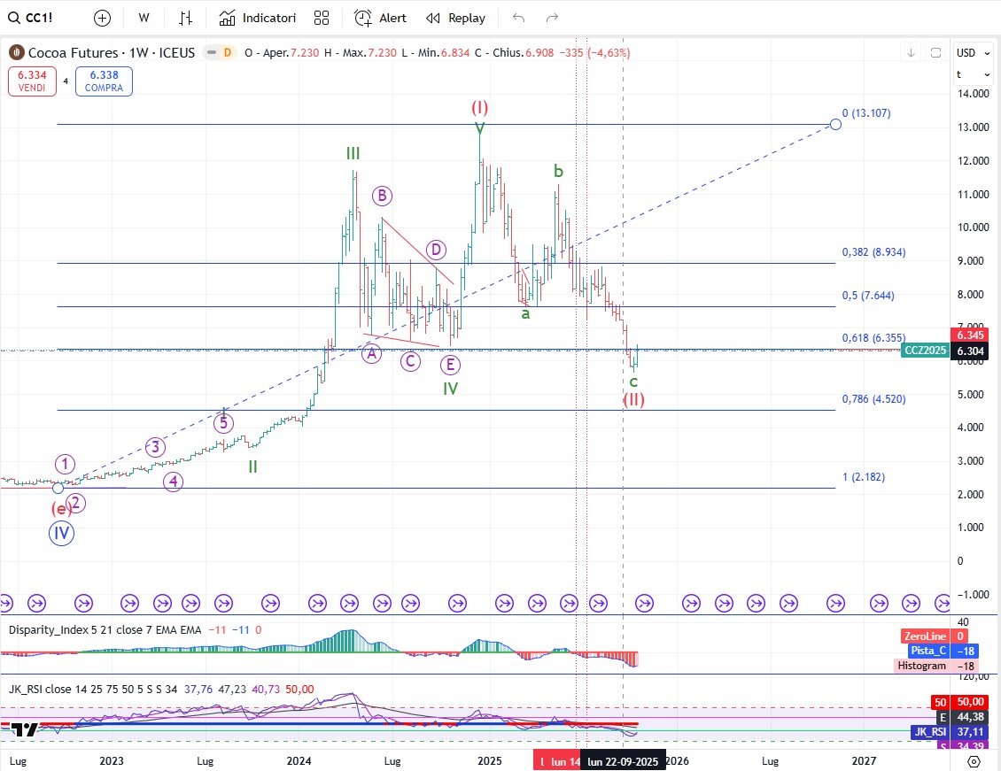
Task: Create a new Alert
Action: click(x=381, y=18)
